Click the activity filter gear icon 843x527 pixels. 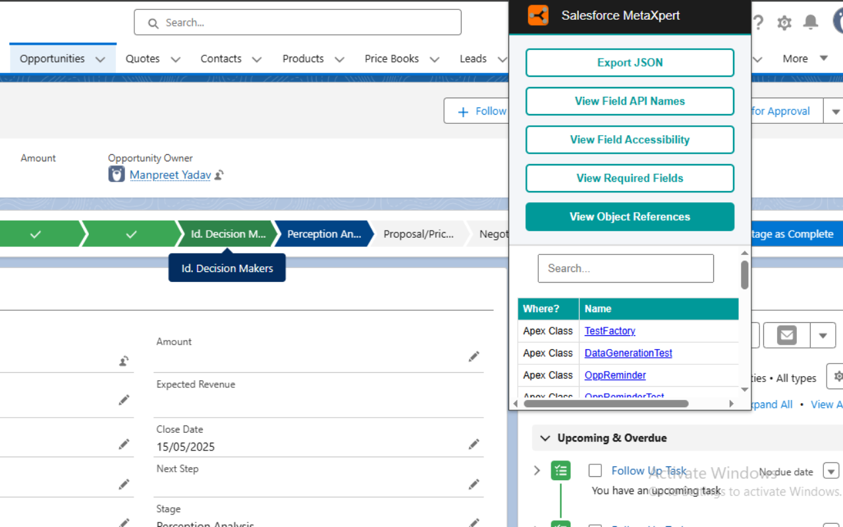coord(836,376)
